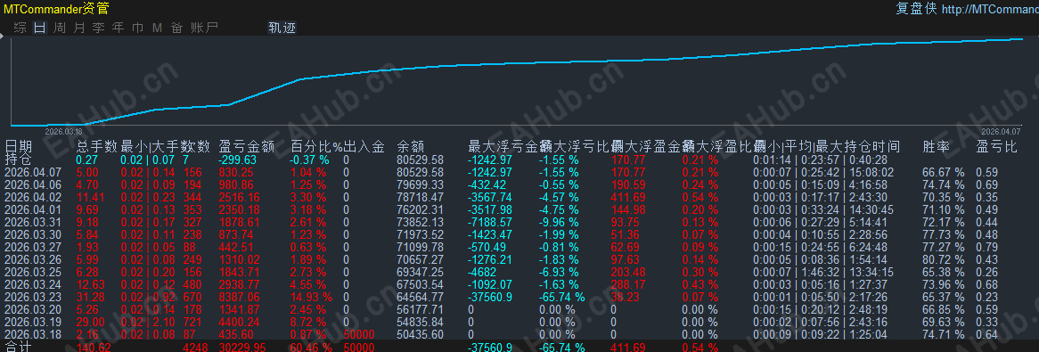Click the 80.72 % win rate

tap(943, 259)
